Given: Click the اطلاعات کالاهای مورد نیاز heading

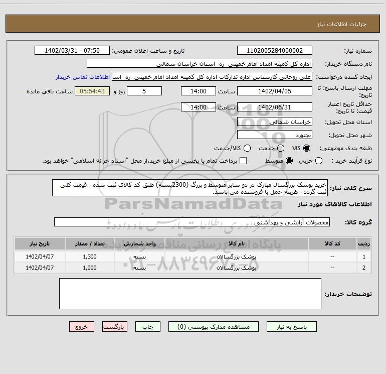Looking at the screenshot, I should pos(334,204).
